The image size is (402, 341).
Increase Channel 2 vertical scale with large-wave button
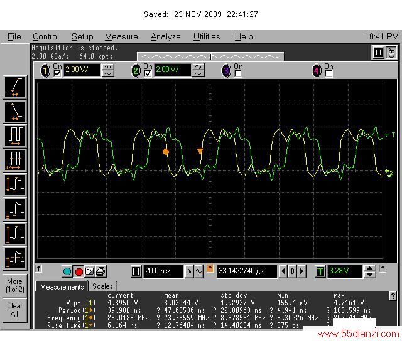(198, 67)
